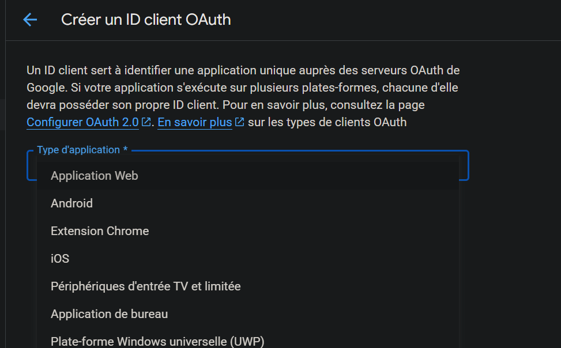
Task: Click the Créer un ID client OAuth heading
Action: click(x=146, y=20)
